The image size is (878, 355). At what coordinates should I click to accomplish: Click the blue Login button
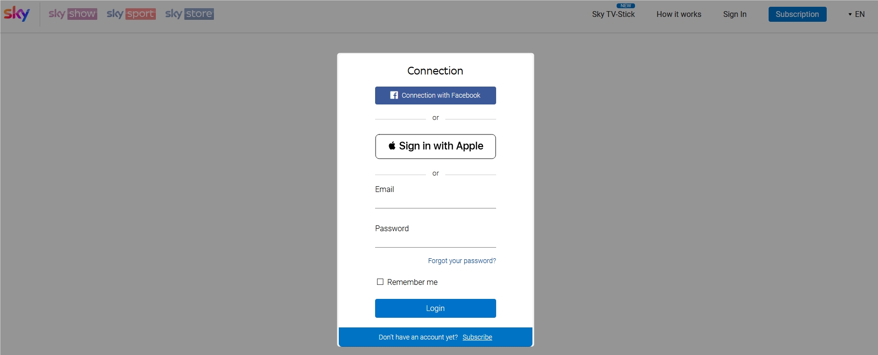[x=435, y=308]
